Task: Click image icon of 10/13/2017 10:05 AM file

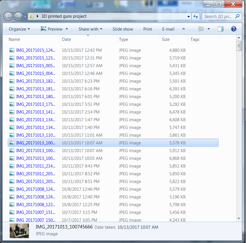Action: [12, 158]
